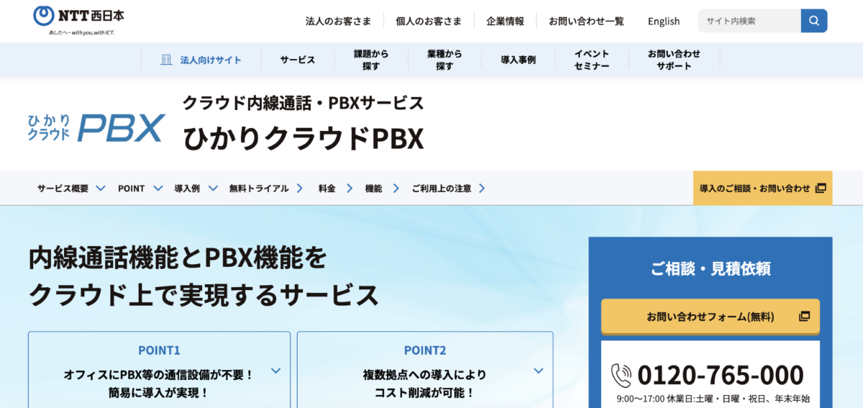Click the phone number 0120-765-000
Image resolution: width=863 pixels, height=408 pixels.
pyautogui.click(x=721, y=375)
